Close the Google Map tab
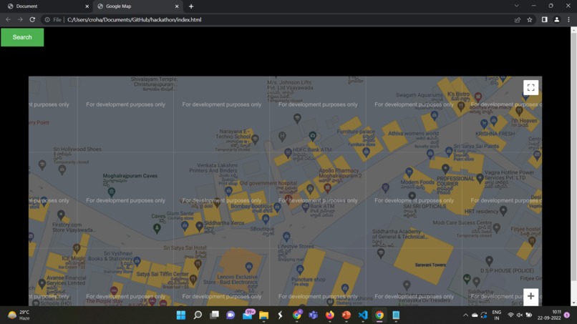 pos(177,6)
